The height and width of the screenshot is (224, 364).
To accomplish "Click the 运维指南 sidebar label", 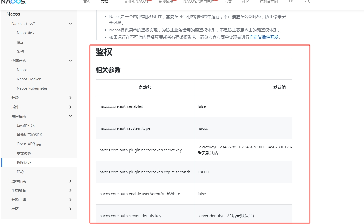I will pyautogui.click(x=19, y=181).
